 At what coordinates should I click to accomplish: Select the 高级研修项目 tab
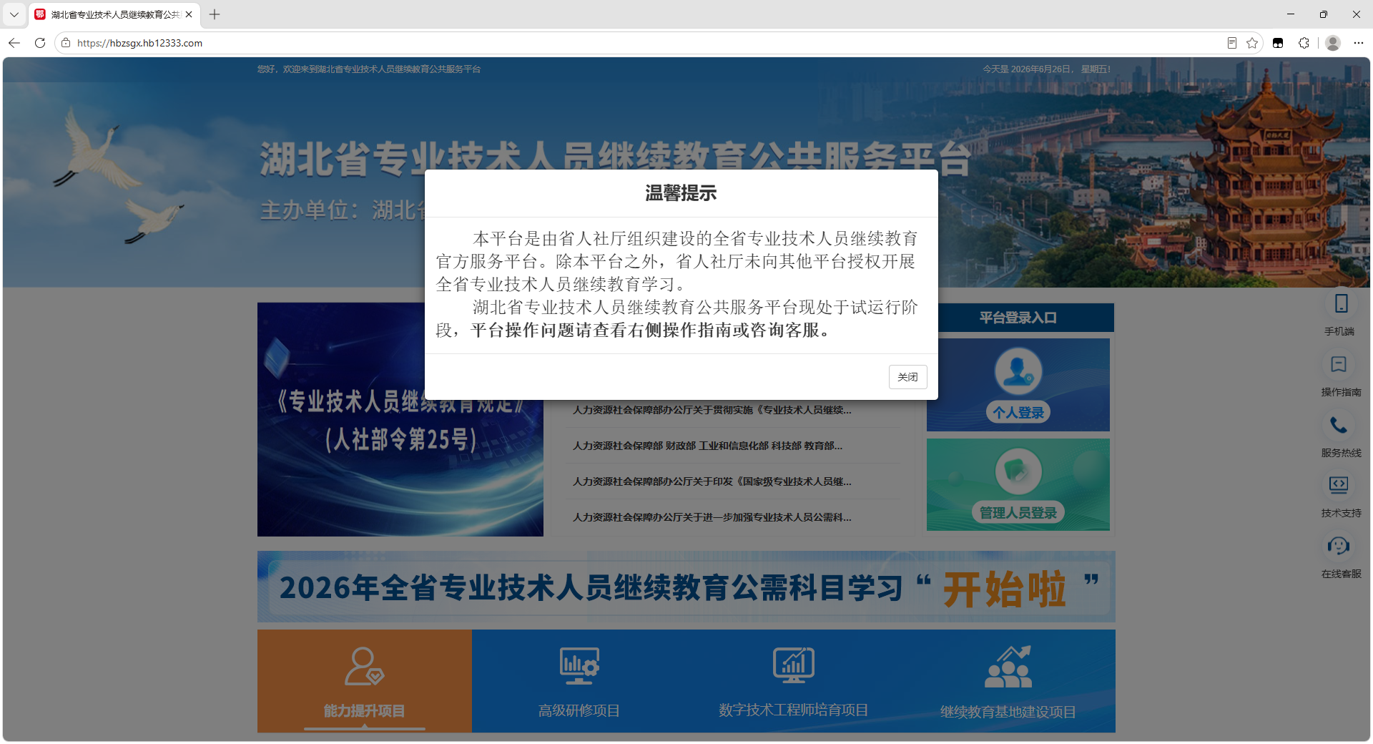click(x=579, y=681)
